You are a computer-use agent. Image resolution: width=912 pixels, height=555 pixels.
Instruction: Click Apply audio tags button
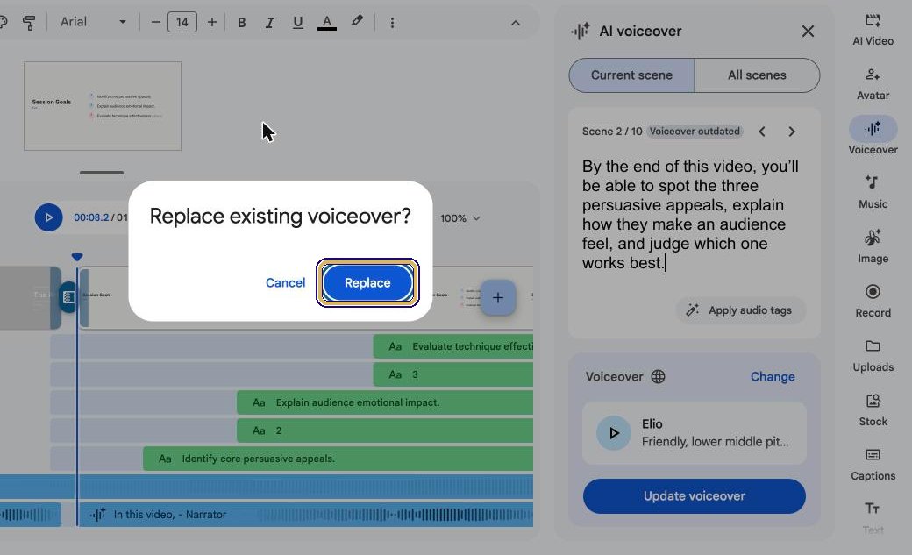point(741,310)
